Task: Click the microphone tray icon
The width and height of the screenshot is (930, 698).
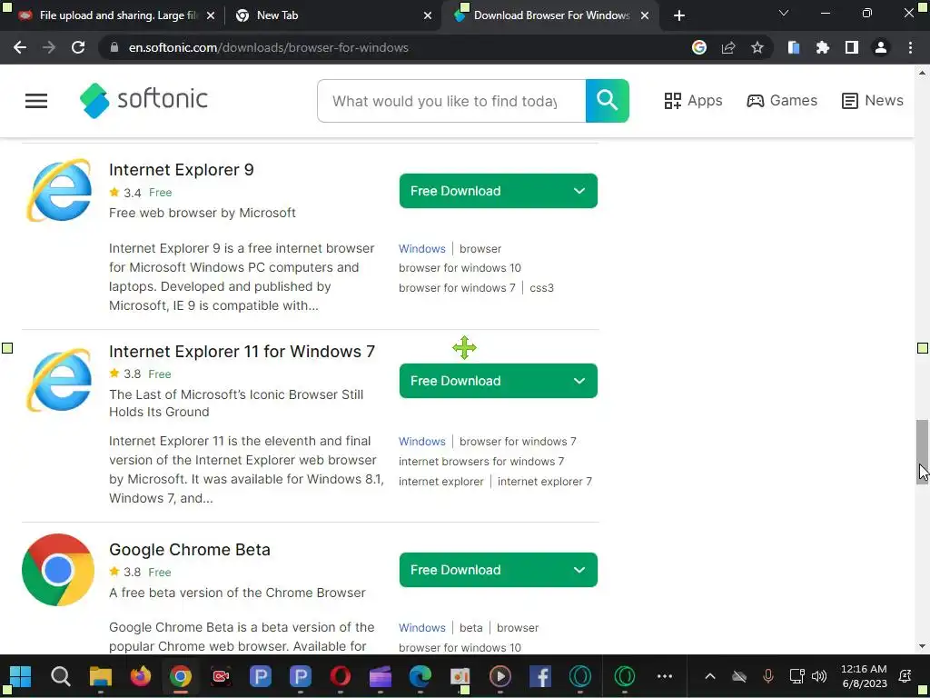Action: click(768, 676)
